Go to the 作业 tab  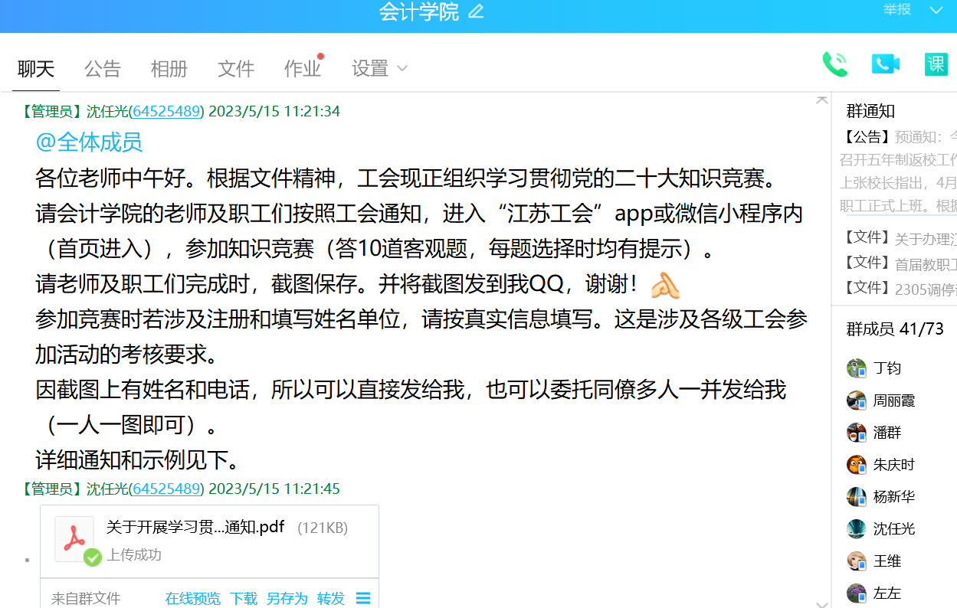(x=302, y=69)
